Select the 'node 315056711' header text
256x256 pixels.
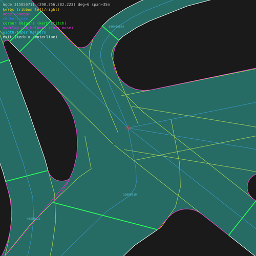coord(18,5)
